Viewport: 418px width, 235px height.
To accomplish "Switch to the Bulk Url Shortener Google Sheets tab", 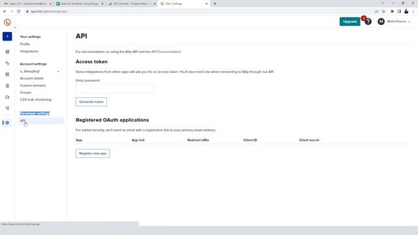I will pyautogui.click(x=80, y=4).
